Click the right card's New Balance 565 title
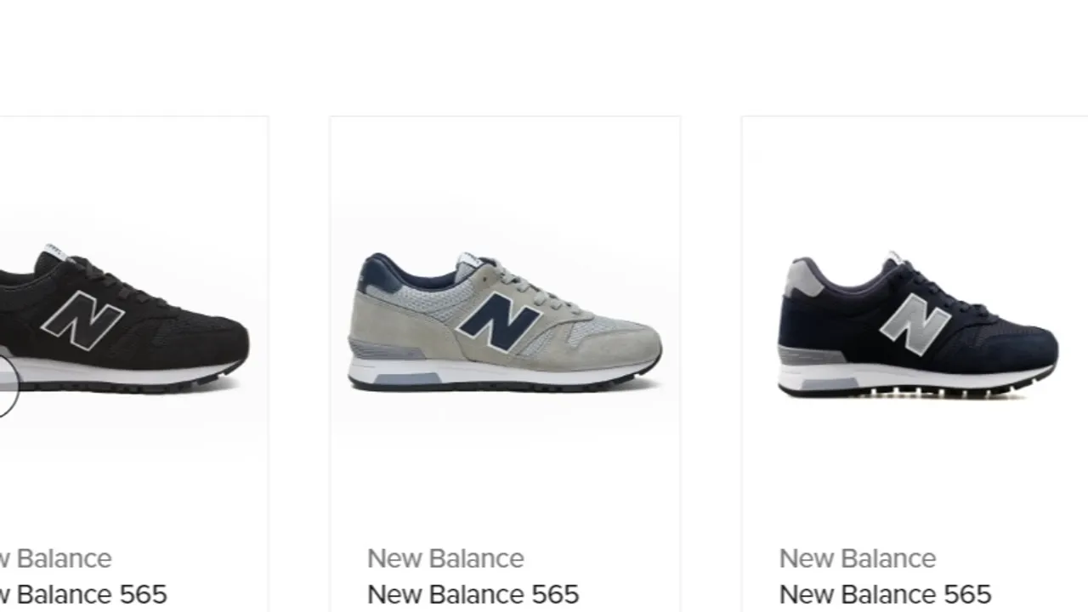This screenshot has width=1088, height=612. tap(885, 594)
